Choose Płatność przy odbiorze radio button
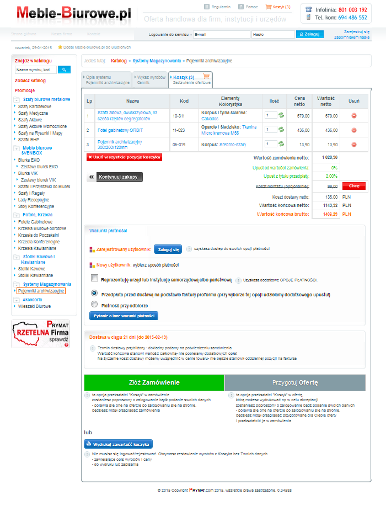Viewport: 386px width, 506px height. pyautogui.click(x=94, y=304)
